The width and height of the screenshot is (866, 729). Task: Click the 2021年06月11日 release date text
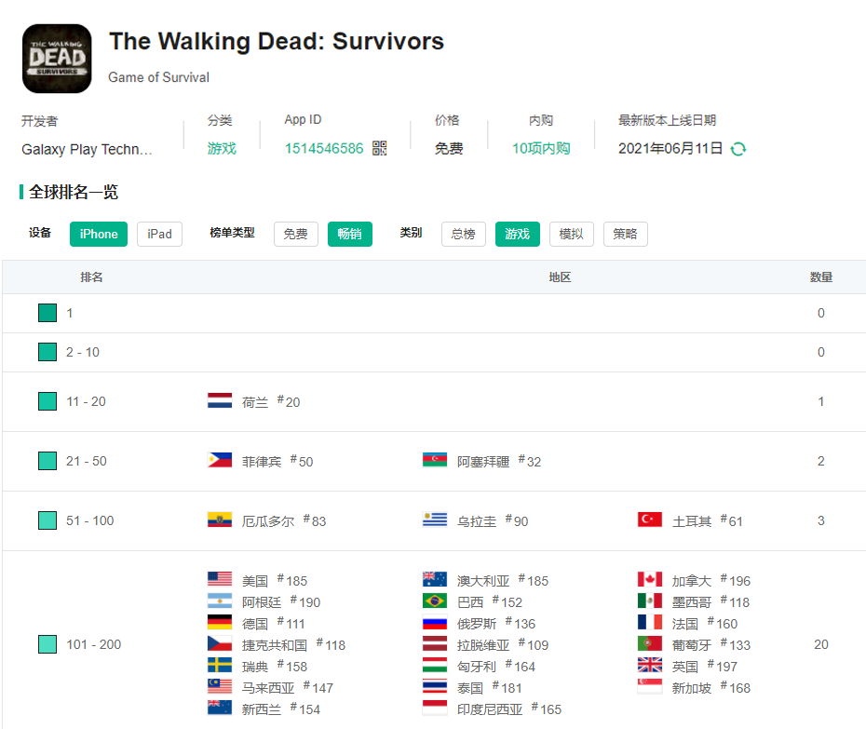coord(670,149)
